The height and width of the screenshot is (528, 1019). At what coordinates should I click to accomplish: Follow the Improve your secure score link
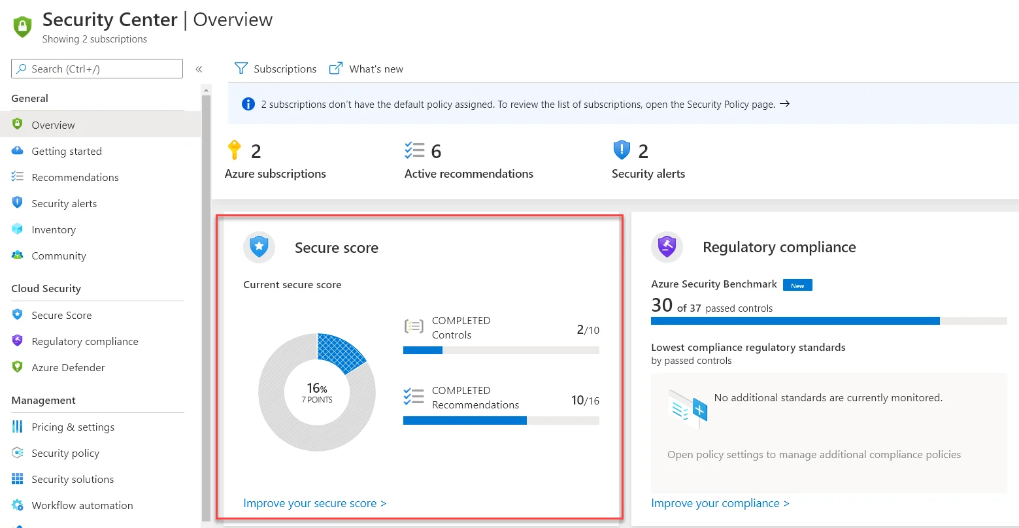[x=314, y=503]
